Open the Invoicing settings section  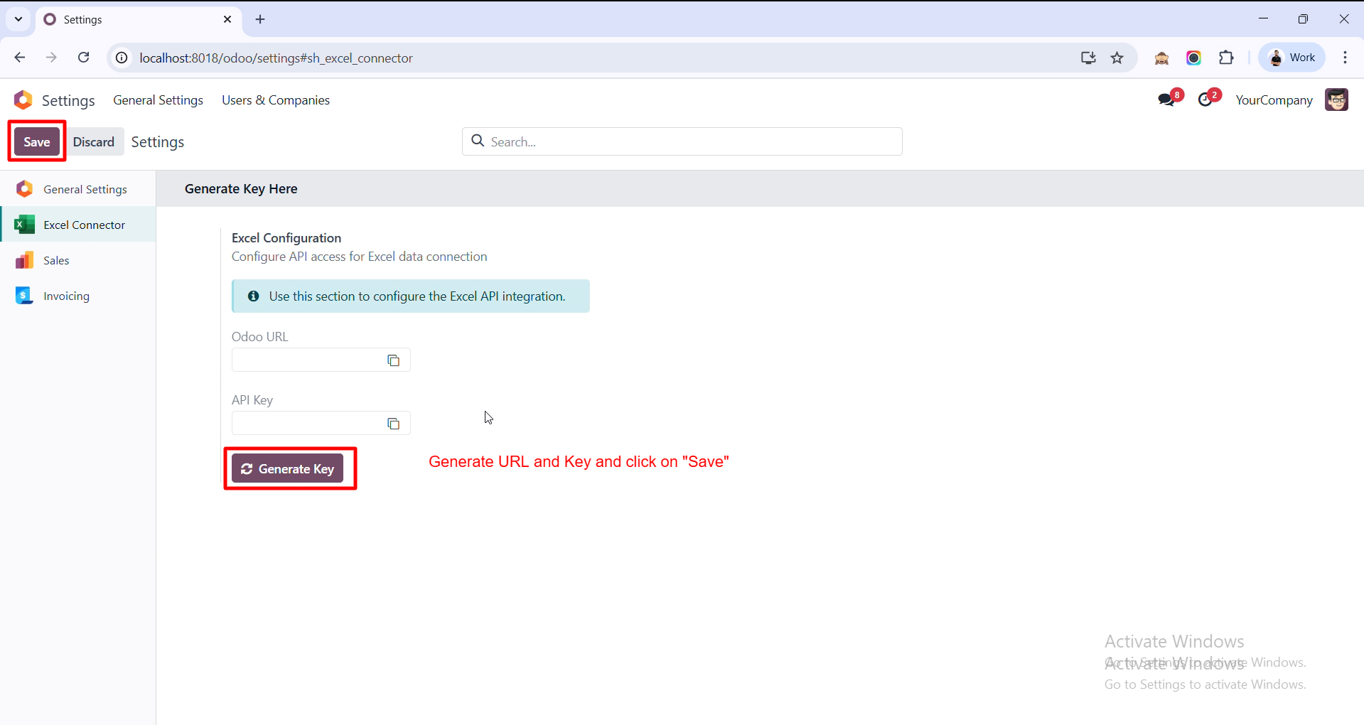(78, 296)
